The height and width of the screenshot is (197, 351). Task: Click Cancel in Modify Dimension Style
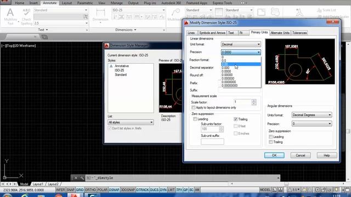[x=301, y=155]
